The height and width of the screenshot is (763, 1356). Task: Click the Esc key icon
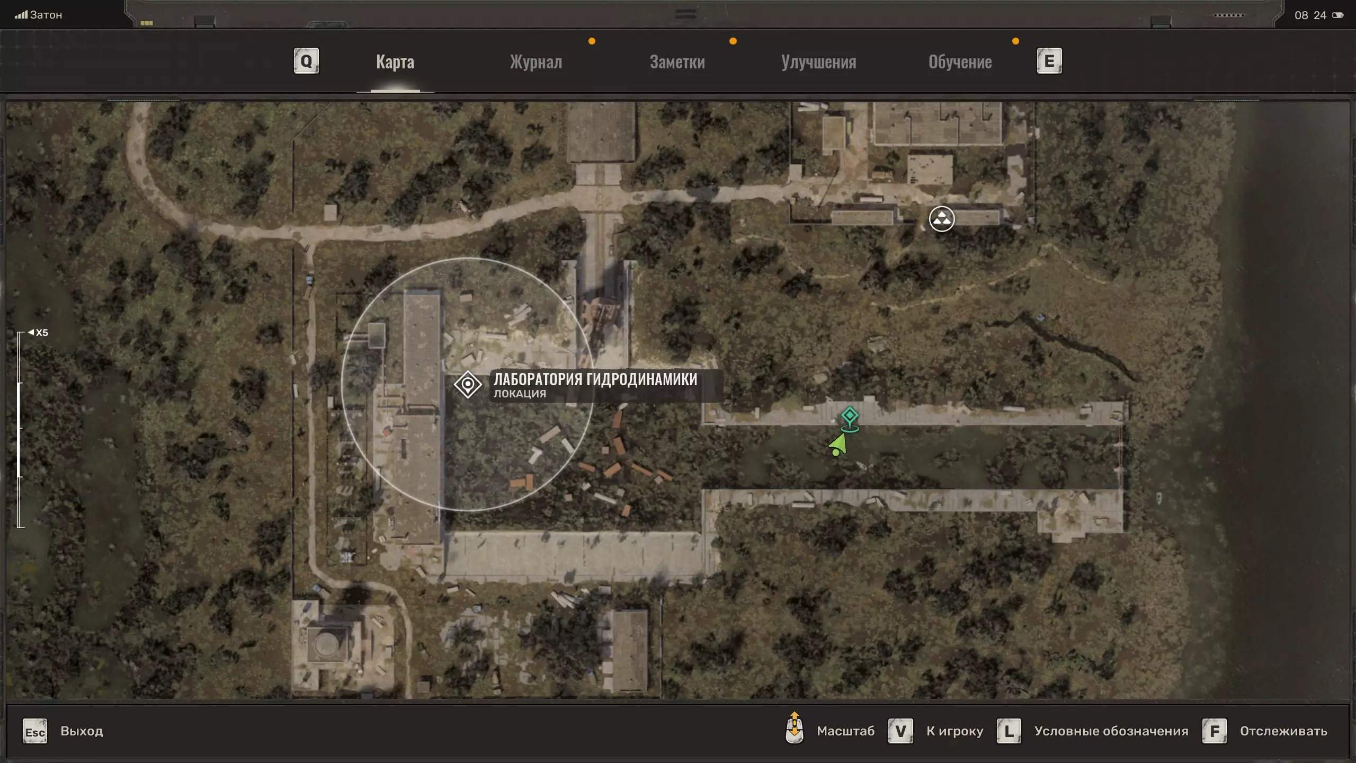[x=35, y=731]
